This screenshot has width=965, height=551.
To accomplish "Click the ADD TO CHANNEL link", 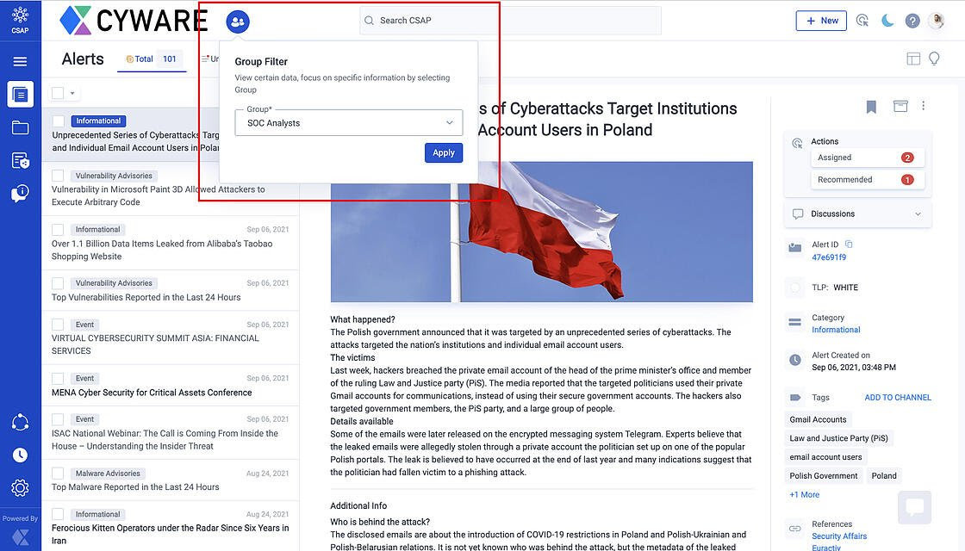I will coord(897,398).
